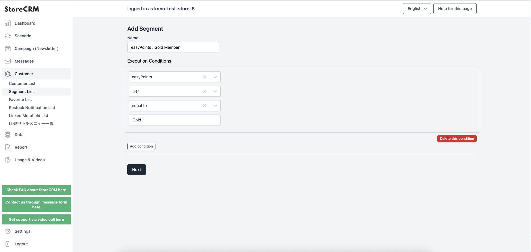Open the Report menu item
Viewport: 531px width, 252px height.
(x=36, y=147)
